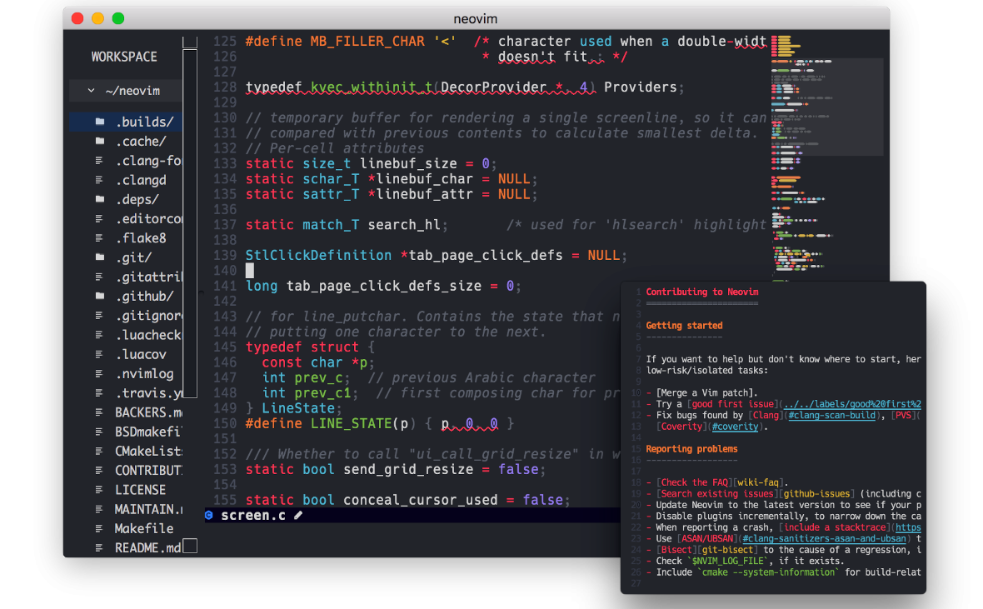The height and width of the screenshot is (609, 983).
Task: Click 'Search existing issues' link text
Action: (717, 494)
